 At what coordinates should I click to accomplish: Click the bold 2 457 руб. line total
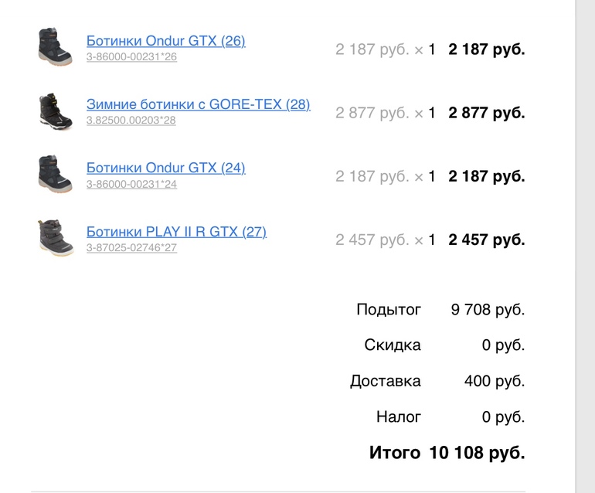pyautogui.click(x=486, y=240)
